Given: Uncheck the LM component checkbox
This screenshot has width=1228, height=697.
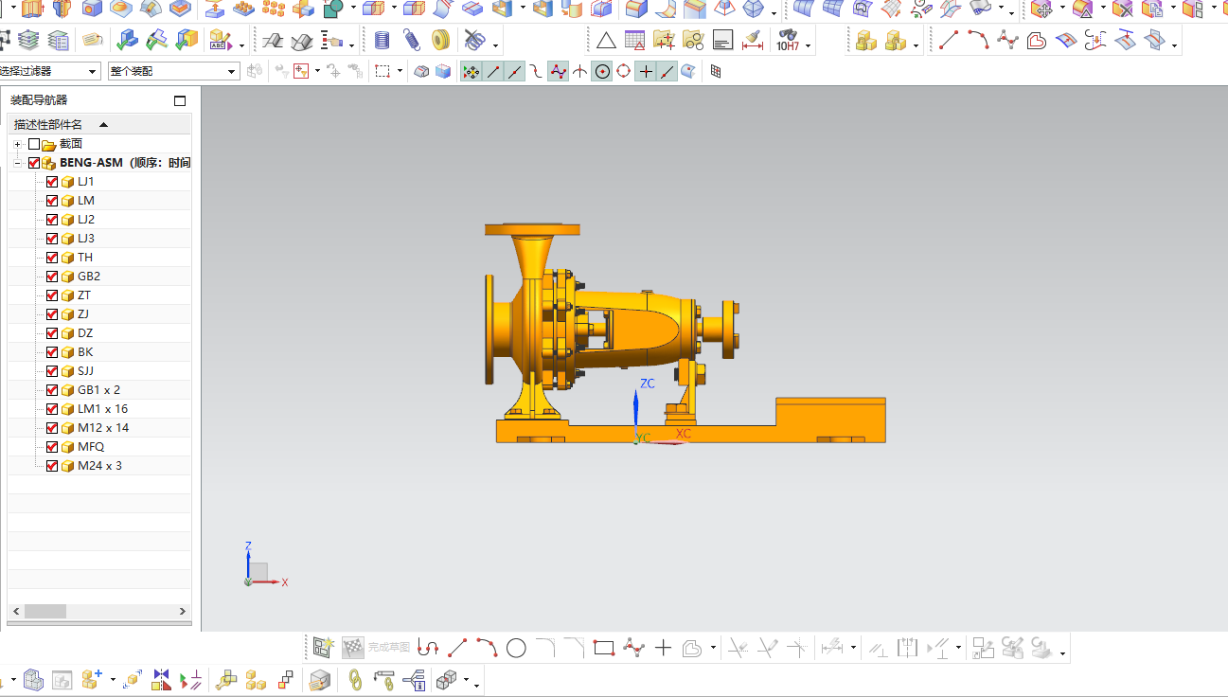Looking at the screenshot, I should coord(52,200).
